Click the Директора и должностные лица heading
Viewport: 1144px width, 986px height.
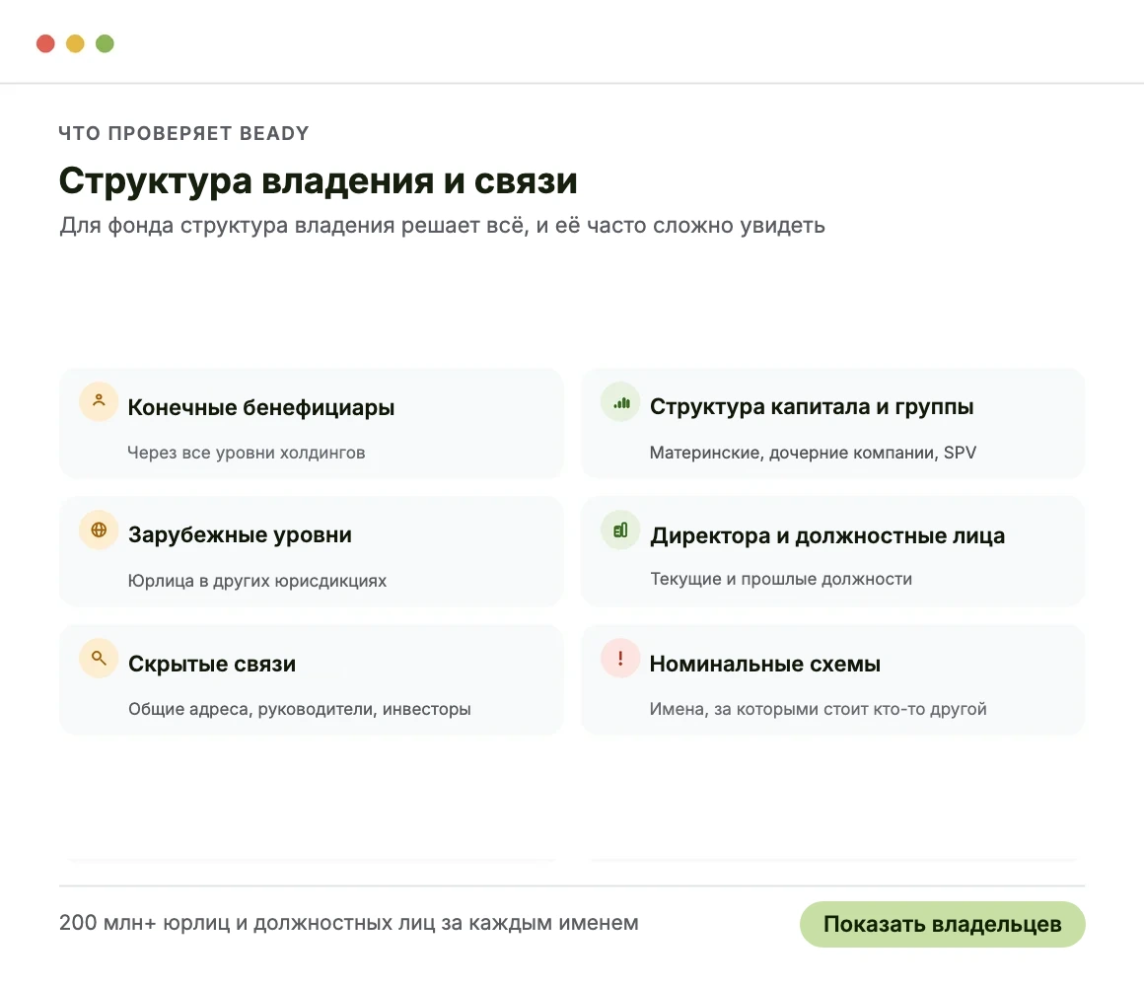click(x=827, y=535)
